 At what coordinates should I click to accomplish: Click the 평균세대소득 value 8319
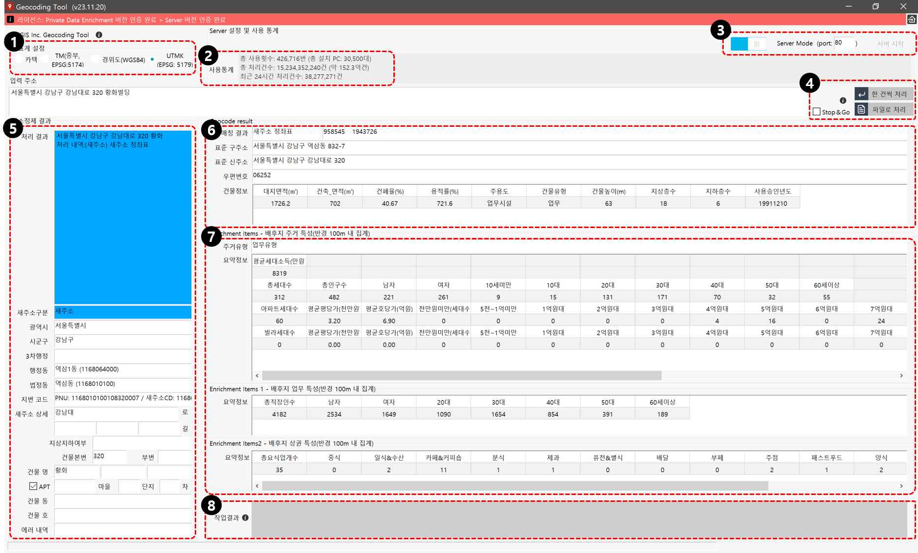pyautogui.click(x=279, y=273)
